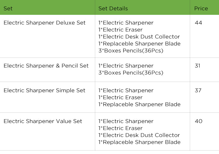This screenshot has width=219, height=154.
Task: Select Electric Sharpener Simple Set name
Action: tap(44, 90)
